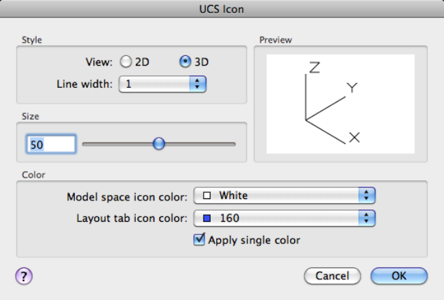The image size is (444, 300).
Task: Click the Y axis label in preview
Action: coord(352,87)
